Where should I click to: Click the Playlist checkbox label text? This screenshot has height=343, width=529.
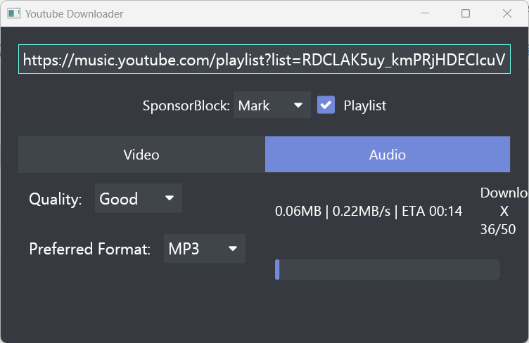click(x=364, y=105)
